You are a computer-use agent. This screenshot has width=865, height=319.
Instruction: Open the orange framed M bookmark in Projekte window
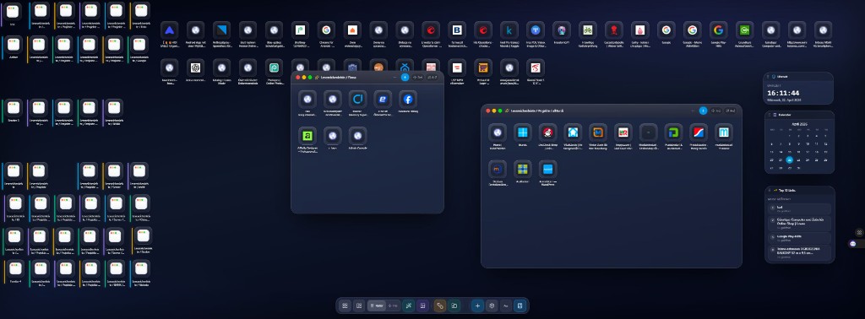[598, 132]
